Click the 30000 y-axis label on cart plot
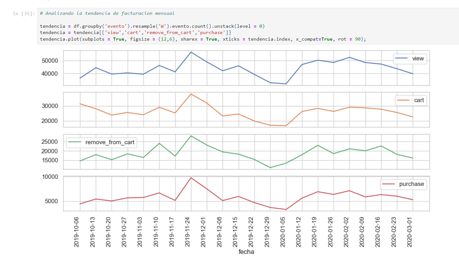 coord(50,106)
